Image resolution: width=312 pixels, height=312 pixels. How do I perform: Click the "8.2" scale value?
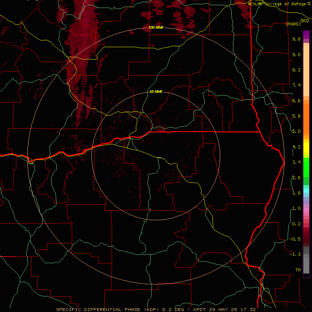click(296, 70)
